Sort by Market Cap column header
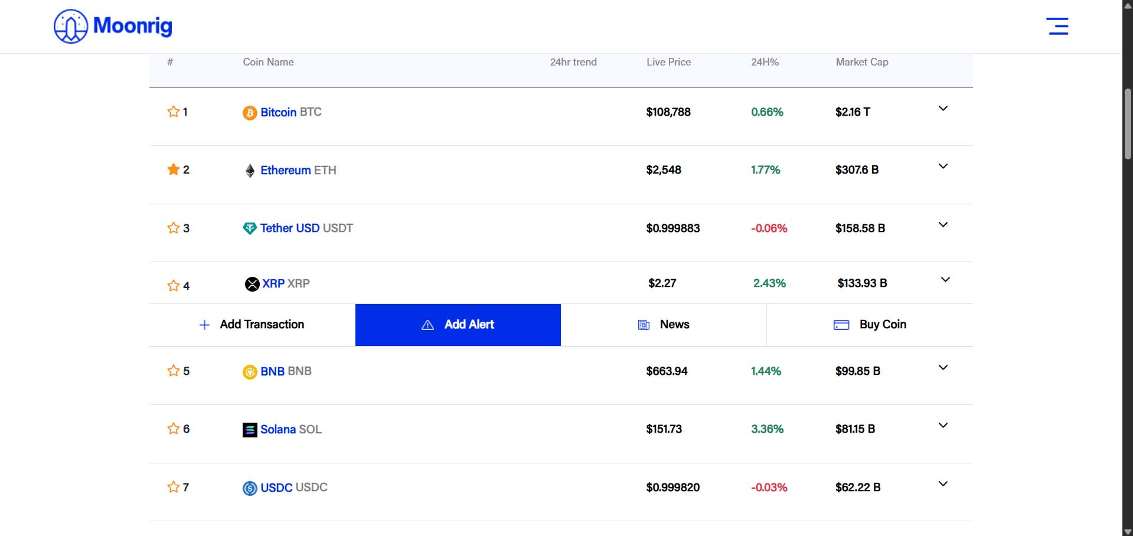Screen dimensions: 1133x536 coord(862,62)
